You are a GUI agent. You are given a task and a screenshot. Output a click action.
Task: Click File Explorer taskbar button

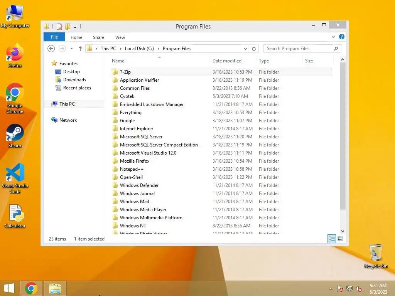(x=55, y=288)
